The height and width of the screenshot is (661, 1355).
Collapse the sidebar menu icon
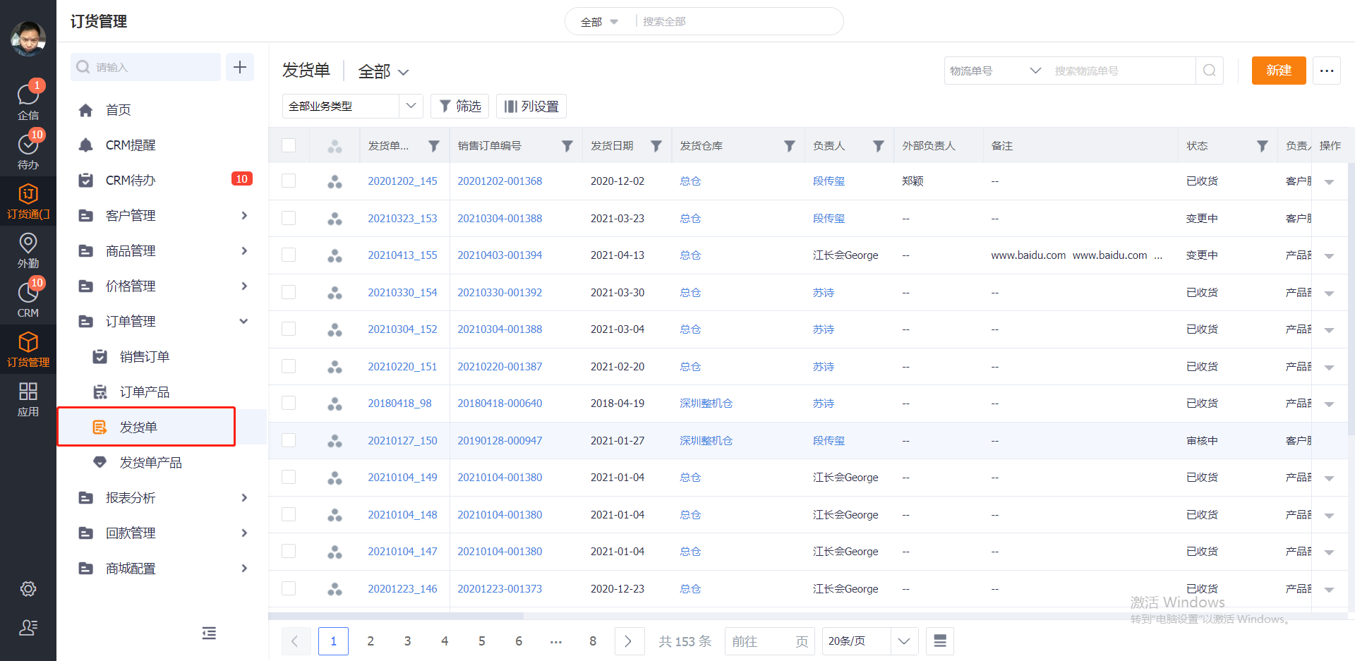[209, 633]
